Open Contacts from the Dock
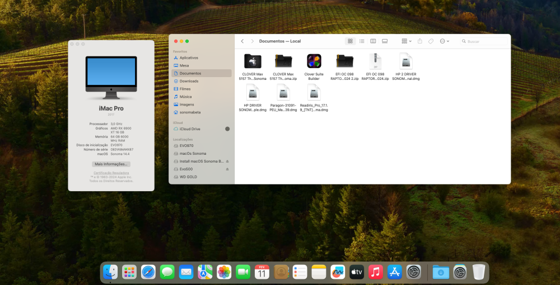The image size is (560, 285). tap(281, 273)
